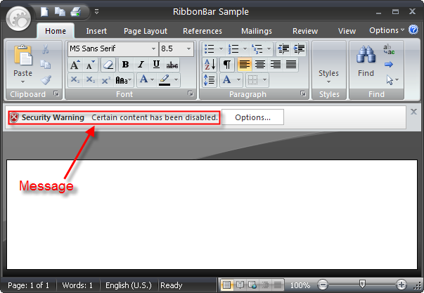This screenshot has width=424, height=293.
Task: Click the text highlight color pen
Action: tap(165, 79)
